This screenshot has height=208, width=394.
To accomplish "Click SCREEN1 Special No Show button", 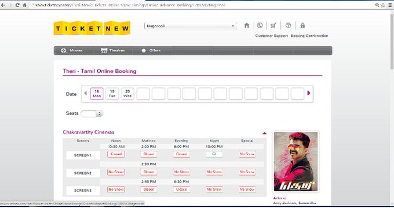I will [247, 154].
